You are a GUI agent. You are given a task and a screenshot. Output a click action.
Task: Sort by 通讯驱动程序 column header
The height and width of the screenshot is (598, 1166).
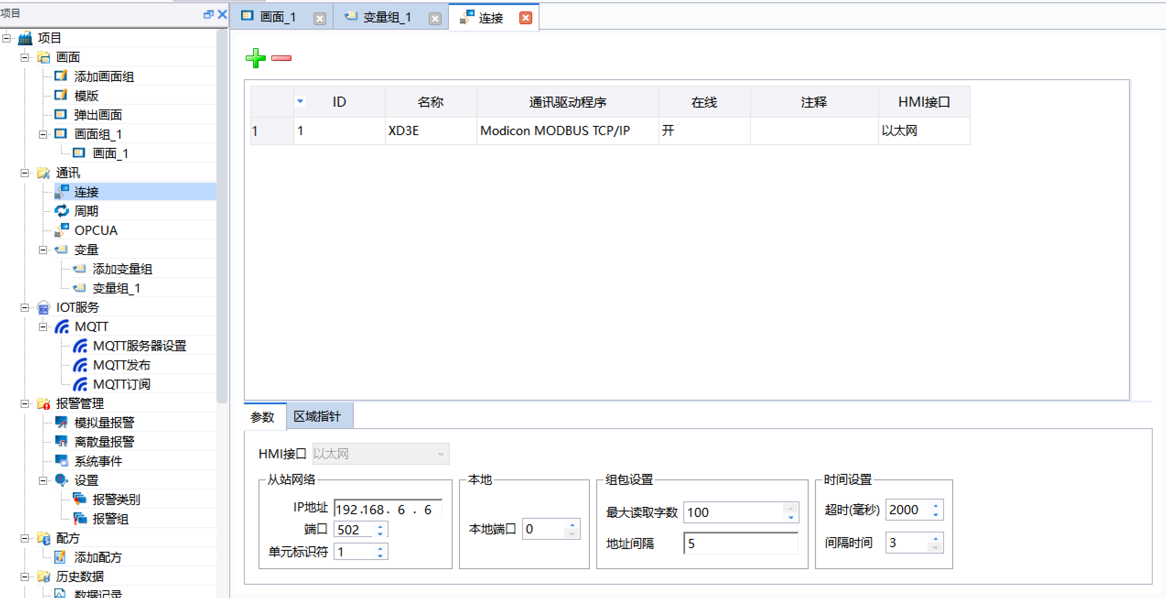567,102
